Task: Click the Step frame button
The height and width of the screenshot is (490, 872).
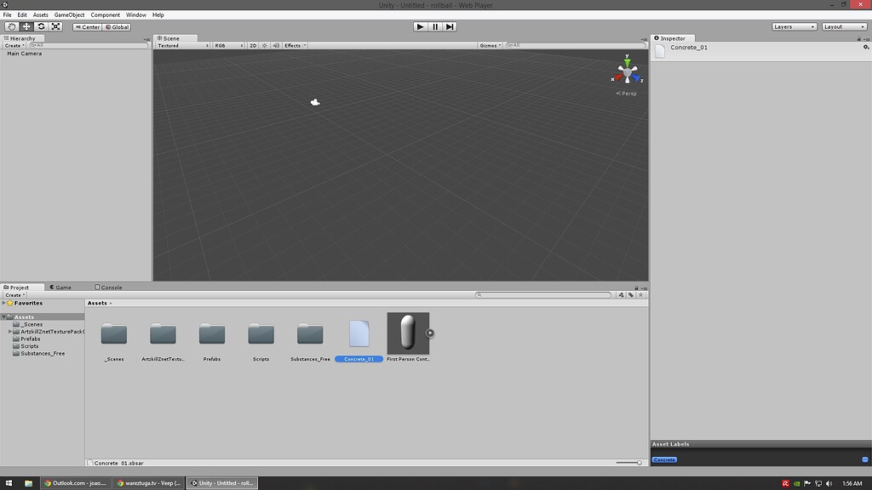Action: click(449, 26)
